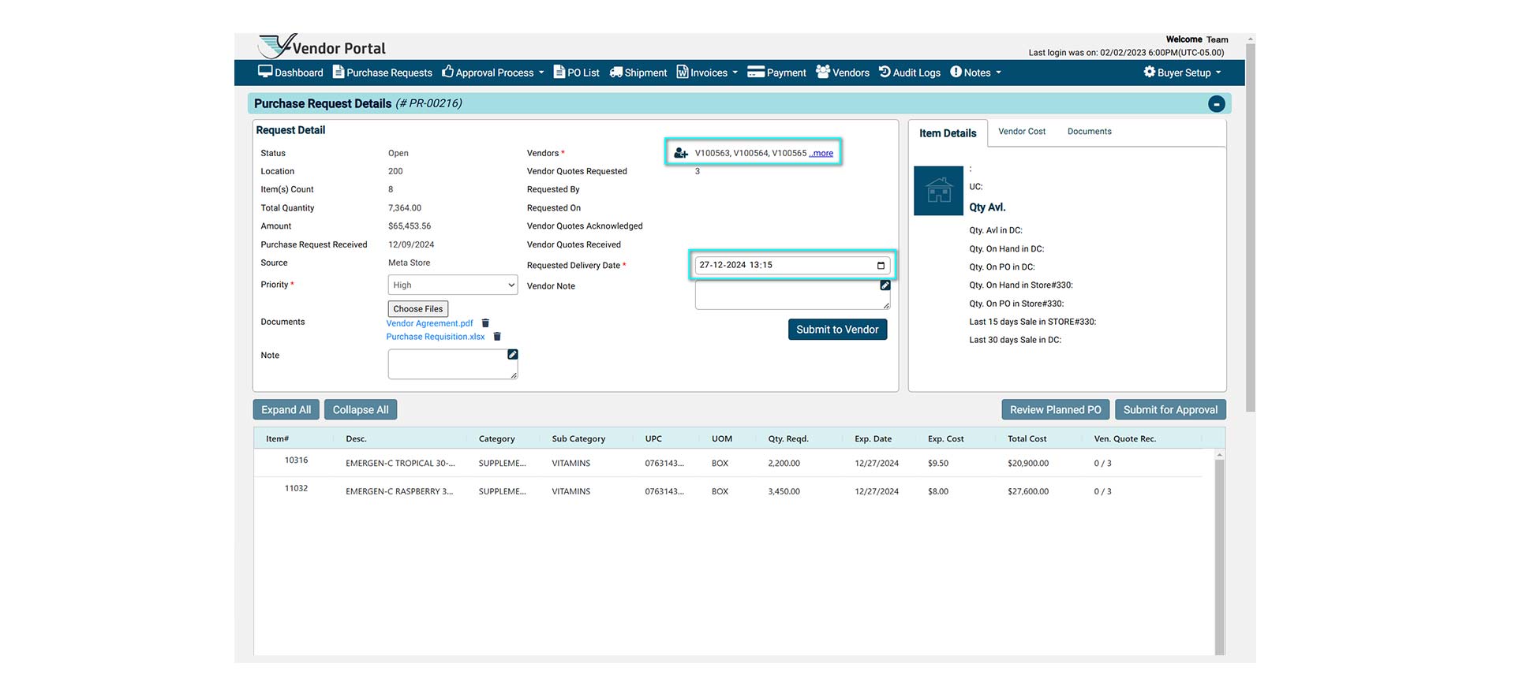Click the add vendor person icon
The image size is (1515, 686).
[x=681, y=153]
